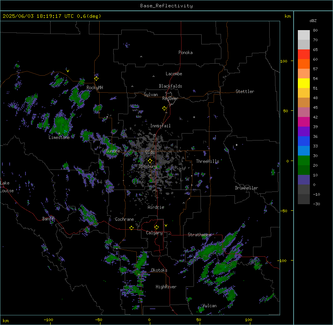Select the Drumheller label

coord(246,188)
